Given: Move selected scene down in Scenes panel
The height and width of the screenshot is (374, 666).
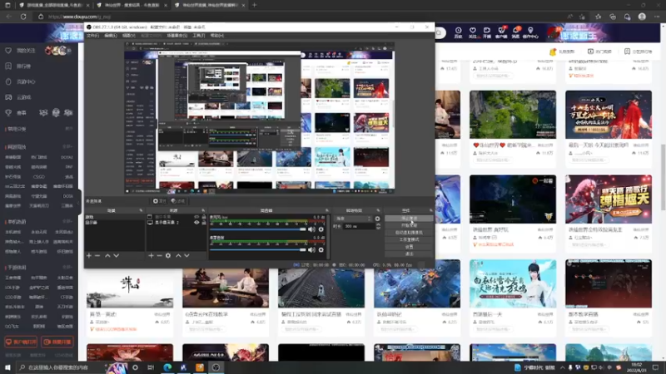Looking at the screenshot, I should point(116,256).
